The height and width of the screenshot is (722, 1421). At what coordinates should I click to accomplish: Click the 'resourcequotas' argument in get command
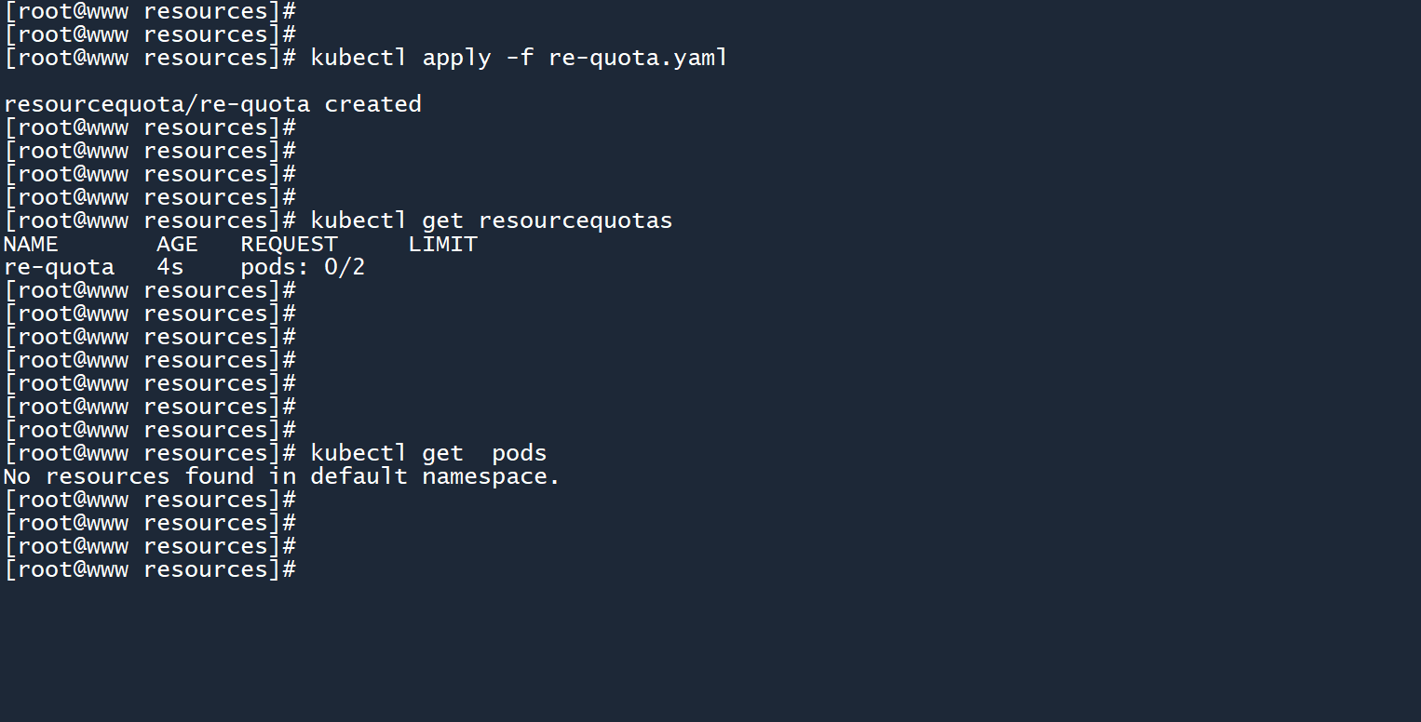[x=575, y=221]
